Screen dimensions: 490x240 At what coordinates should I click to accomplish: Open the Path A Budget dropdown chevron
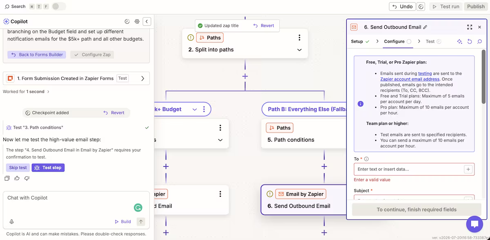pyautogui.click(x=194, y=109)
